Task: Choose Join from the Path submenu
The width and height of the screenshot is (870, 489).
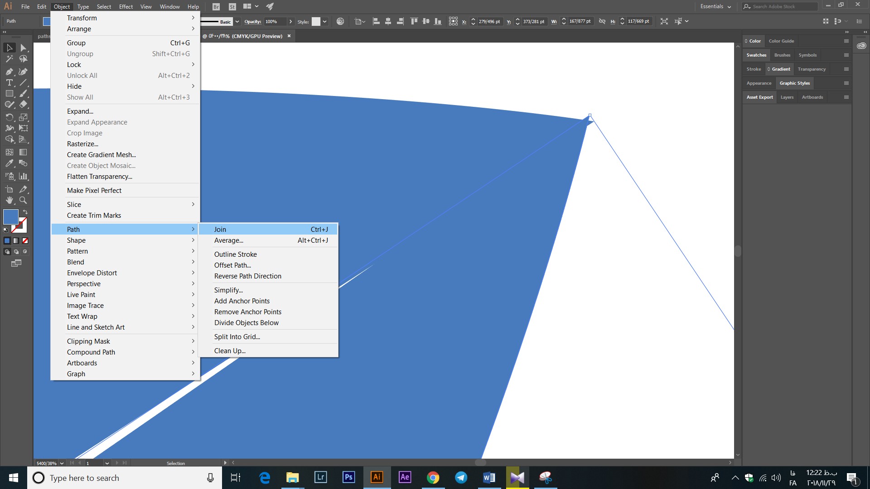Action: 268,230
